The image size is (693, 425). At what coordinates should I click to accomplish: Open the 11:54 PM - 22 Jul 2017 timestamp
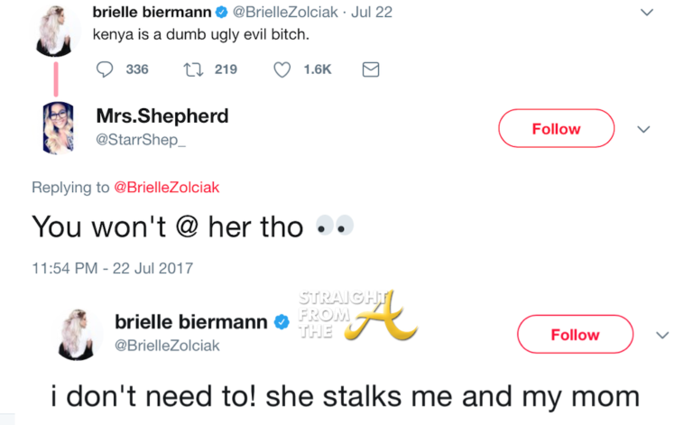[112, 268]
